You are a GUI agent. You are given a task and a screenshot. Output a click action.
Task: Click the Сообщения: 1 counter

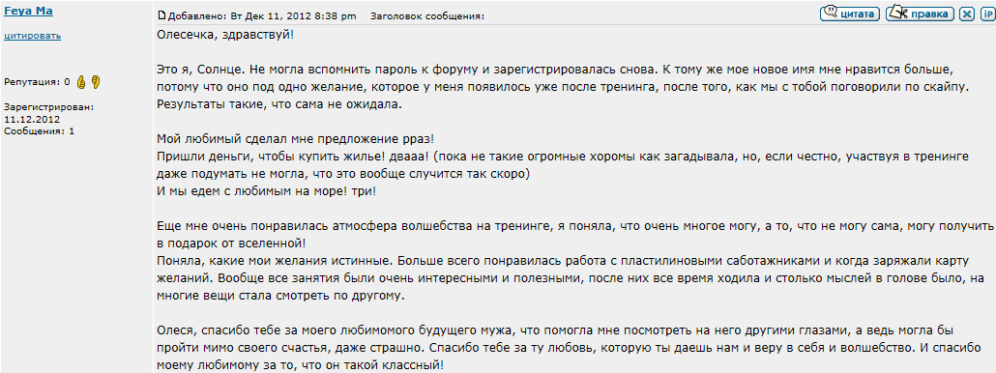(x=40, y=131)
